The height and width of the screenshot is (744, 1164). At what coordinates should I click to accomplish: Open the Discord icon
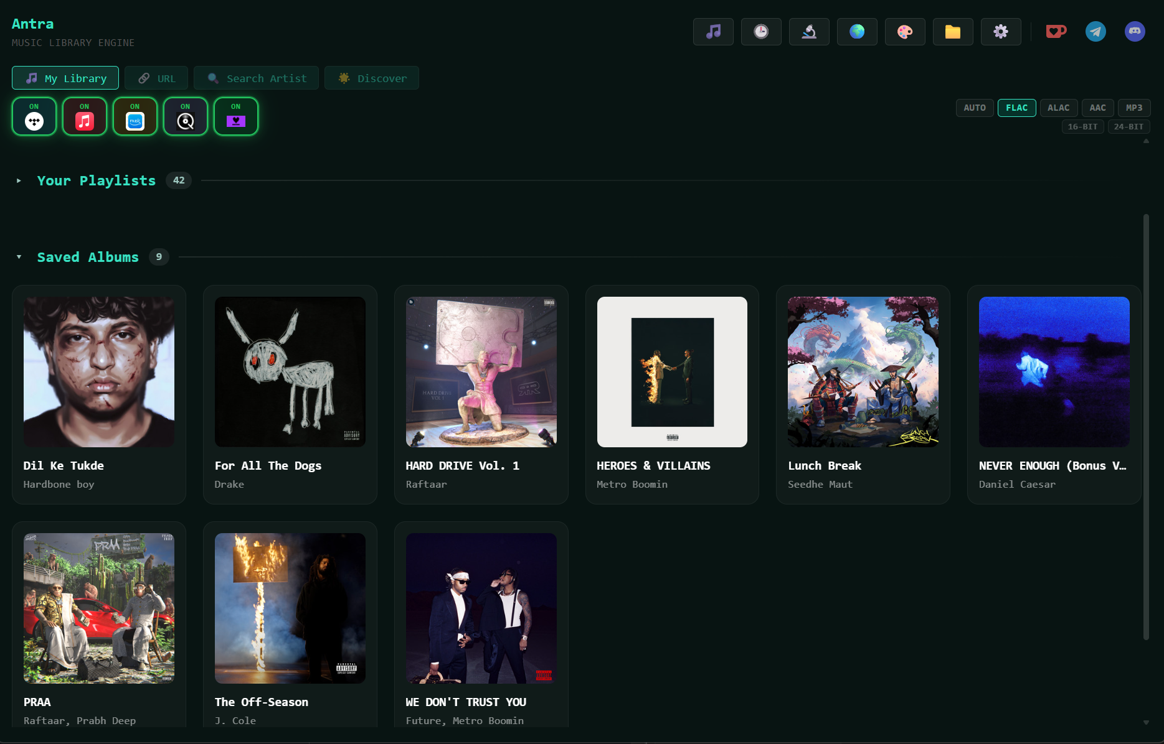coord(1135,31)
